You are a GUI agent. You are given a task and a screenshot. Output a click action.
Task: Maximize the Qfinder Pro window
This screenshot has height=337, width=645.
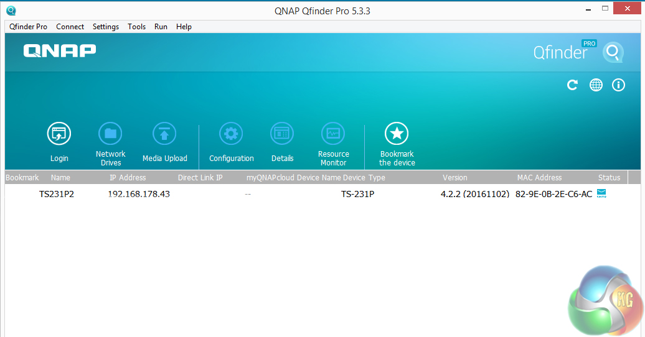pos(605,8)
